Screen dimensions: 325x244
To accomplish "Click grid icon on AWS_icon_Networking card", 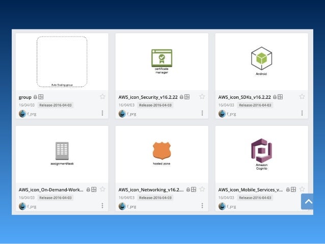I will [x=194, y=189].
